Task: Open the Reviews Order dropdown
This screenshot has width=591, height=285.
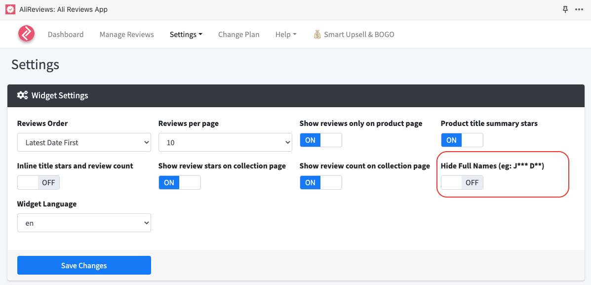Action: point(84,142)
